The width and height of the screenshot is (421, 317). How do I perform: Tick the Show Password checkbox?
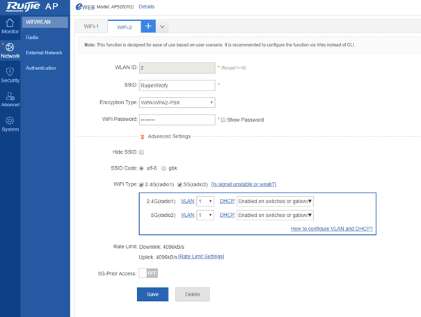click(x=223, y=120)
